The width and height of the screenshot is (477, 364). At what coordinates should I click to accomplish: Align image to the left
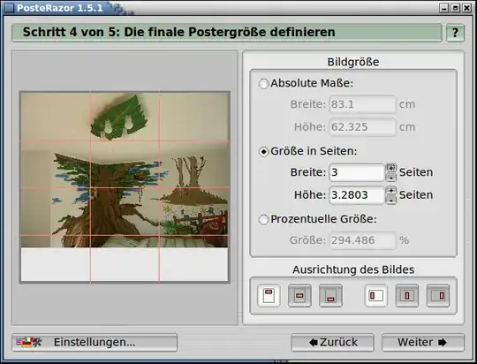point(376,295)
